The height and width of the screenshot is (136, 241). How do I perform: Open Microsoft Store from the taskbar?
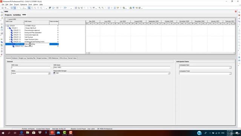tap(34, 133)
